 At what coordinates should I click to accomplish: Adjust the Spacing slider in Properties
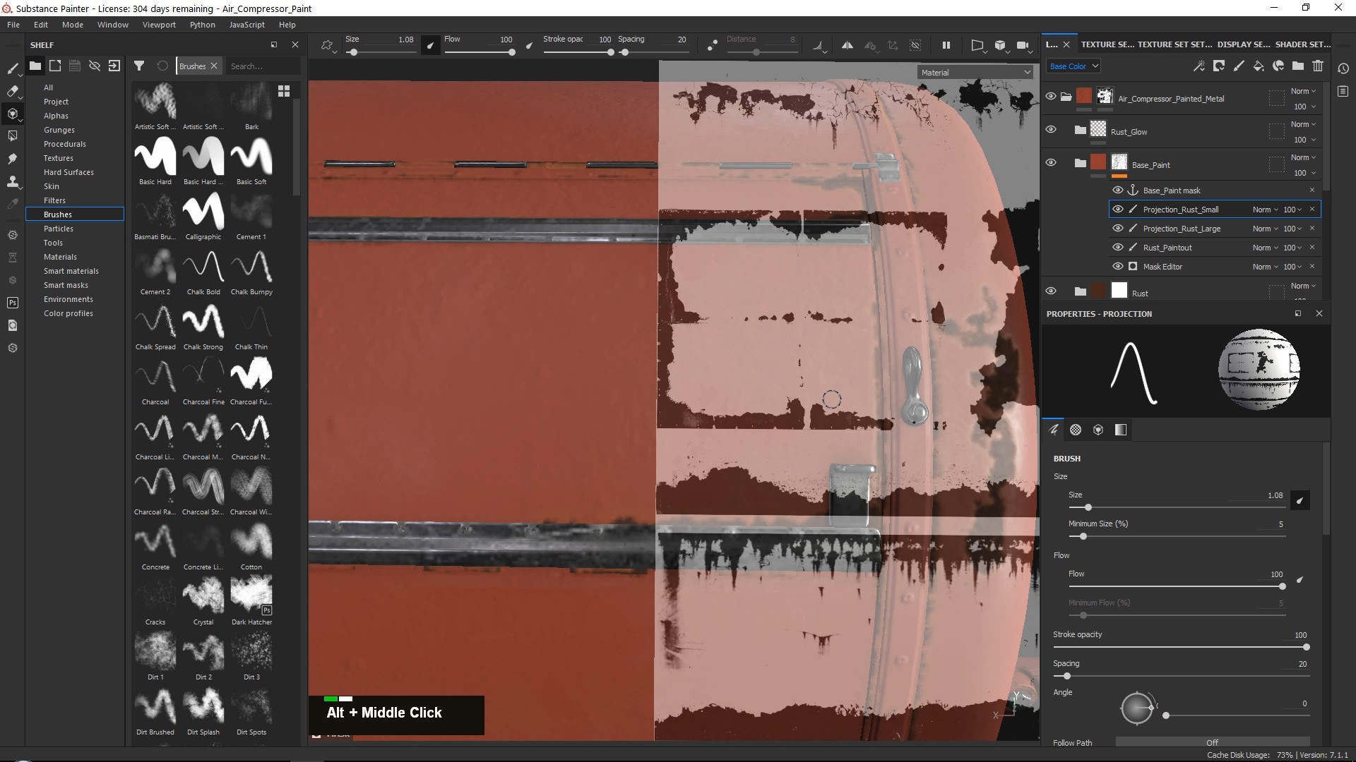click(x=1180, y=676)
